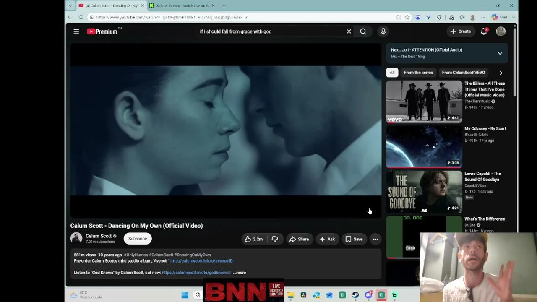
Task: Open Outlook from the taskbar
Action: [x=329, y=295]
